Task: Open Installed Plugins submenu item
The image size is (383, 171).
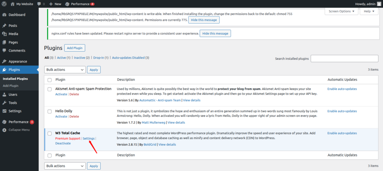Action: (15, 79)
